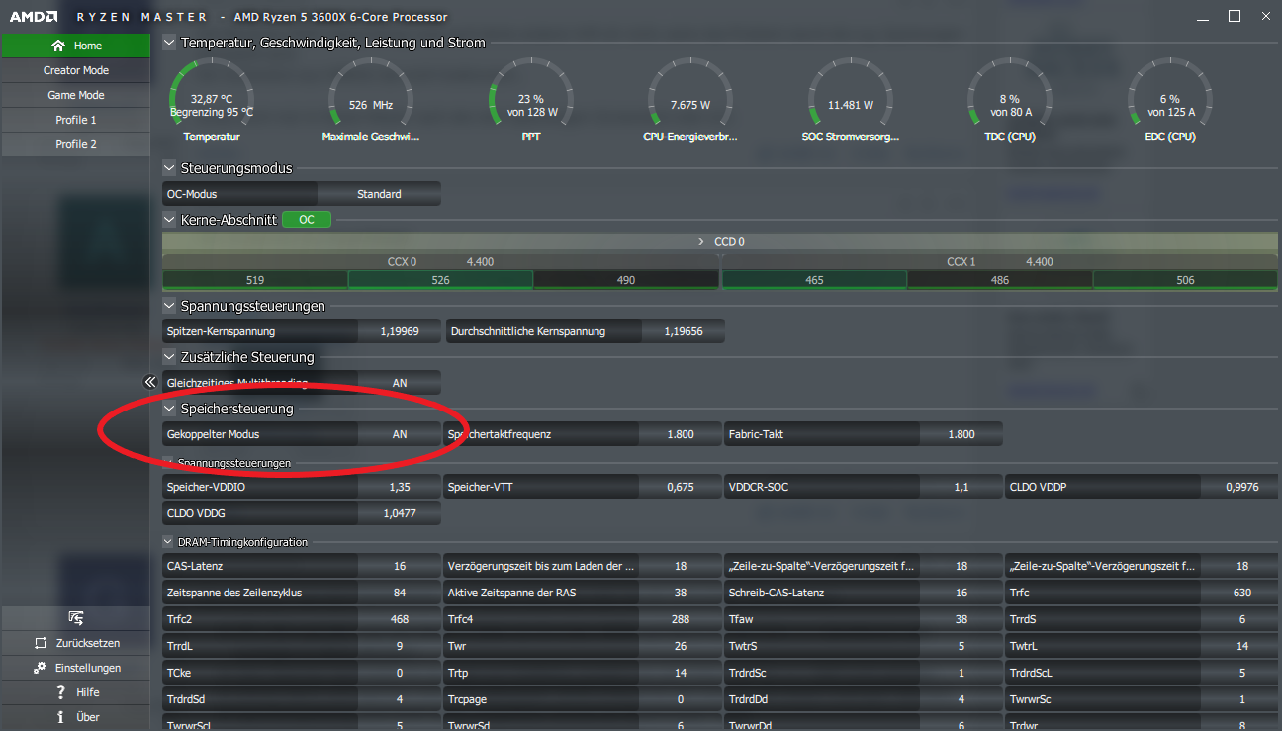Open the Über about page
Screen dimensions: 1282x731
(76, 717)
